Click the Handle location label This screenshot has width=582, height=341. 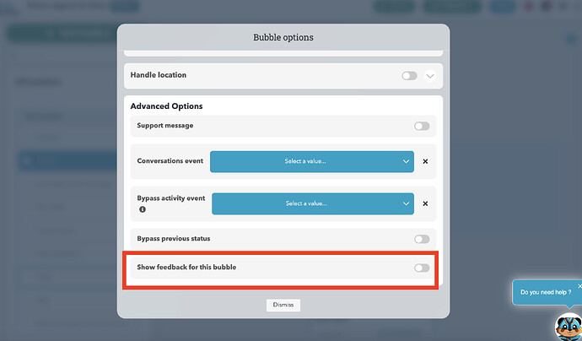click(x=159, y=75)
